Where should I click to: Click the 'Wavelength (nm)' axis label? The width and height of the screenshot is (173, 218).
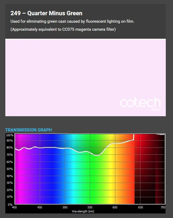83,211
